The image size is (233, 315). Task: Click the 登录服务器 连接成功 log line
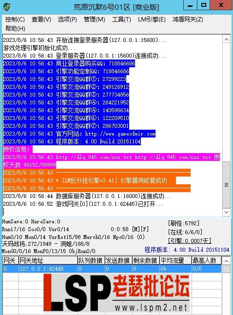(x=84, y=56)
